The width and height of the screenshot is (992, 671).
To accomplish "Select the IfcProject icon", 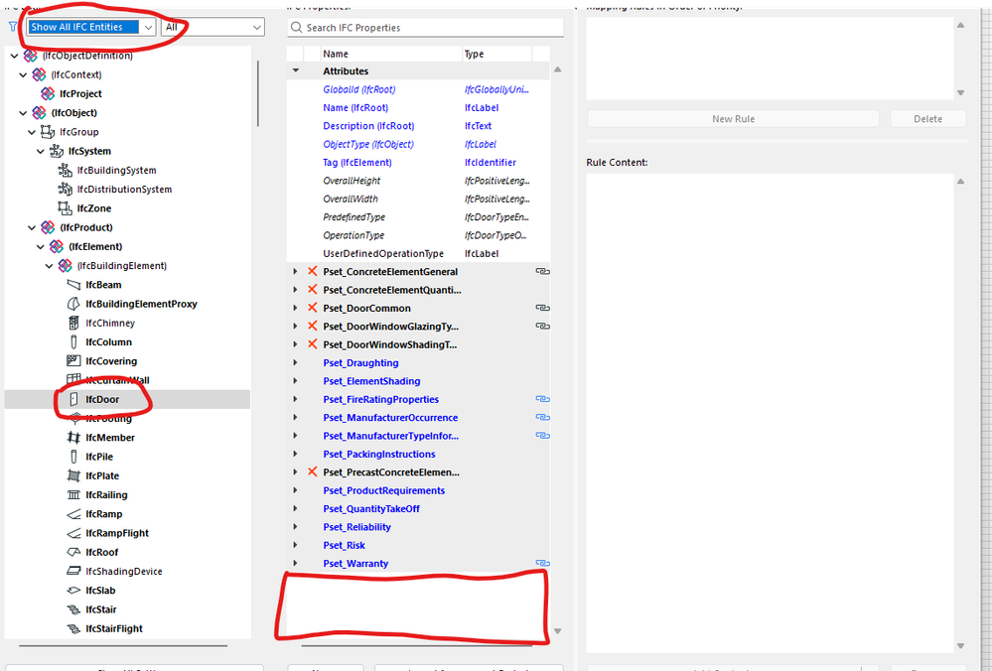I will click(48, 93).
